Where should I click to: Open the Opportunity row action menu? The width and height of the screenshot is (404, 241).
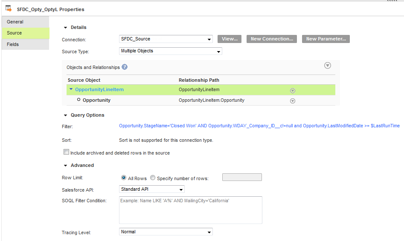pyautogui.click(x=292, y=101)
